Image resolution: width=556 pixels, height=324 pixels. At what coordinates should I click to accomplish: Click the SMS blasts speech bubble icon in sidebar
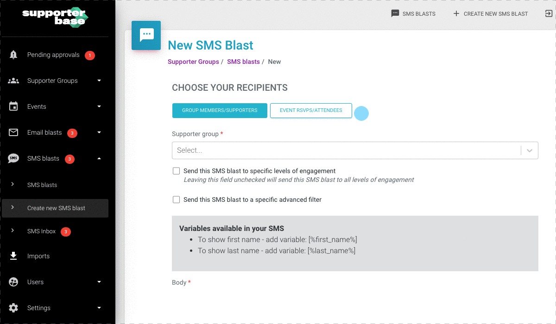(13, 158)
